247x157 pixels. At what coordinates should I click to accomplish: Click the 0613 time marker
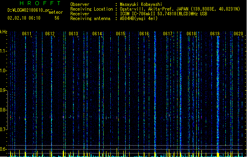pyautogui.click(x=73, y=34)
